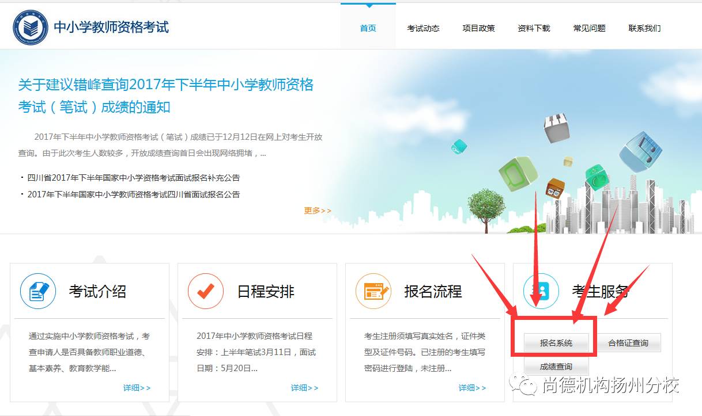Click 详细>> in 报名流程 card
Screen dimensions: 702x416
(x=472, y=388)
